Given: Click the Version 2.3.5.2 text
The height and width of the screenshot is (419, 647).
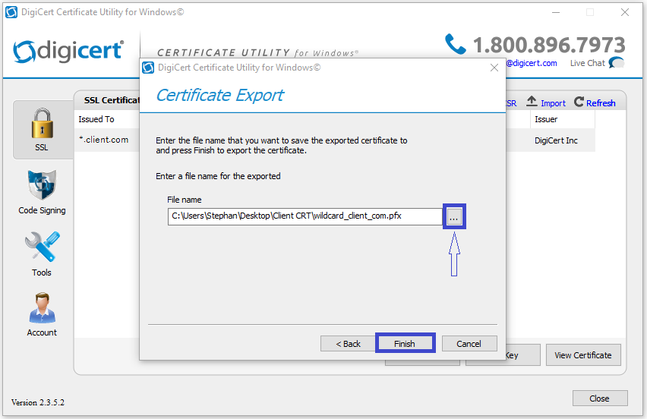Looking at the screenshot, I should [x=38, y=402].
